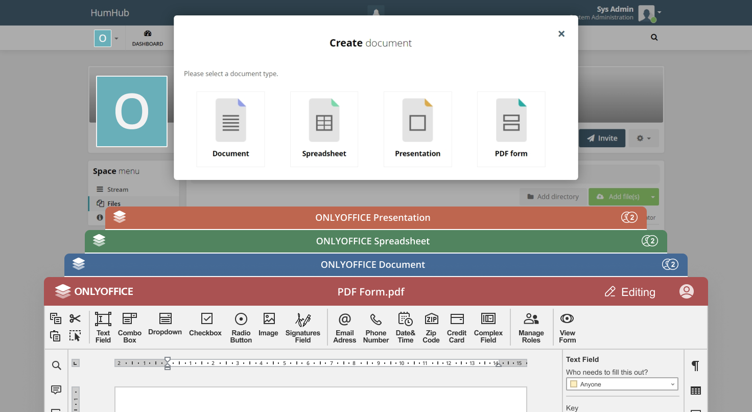
Task: Insert a Complex Field
Action: click(488, 328)
